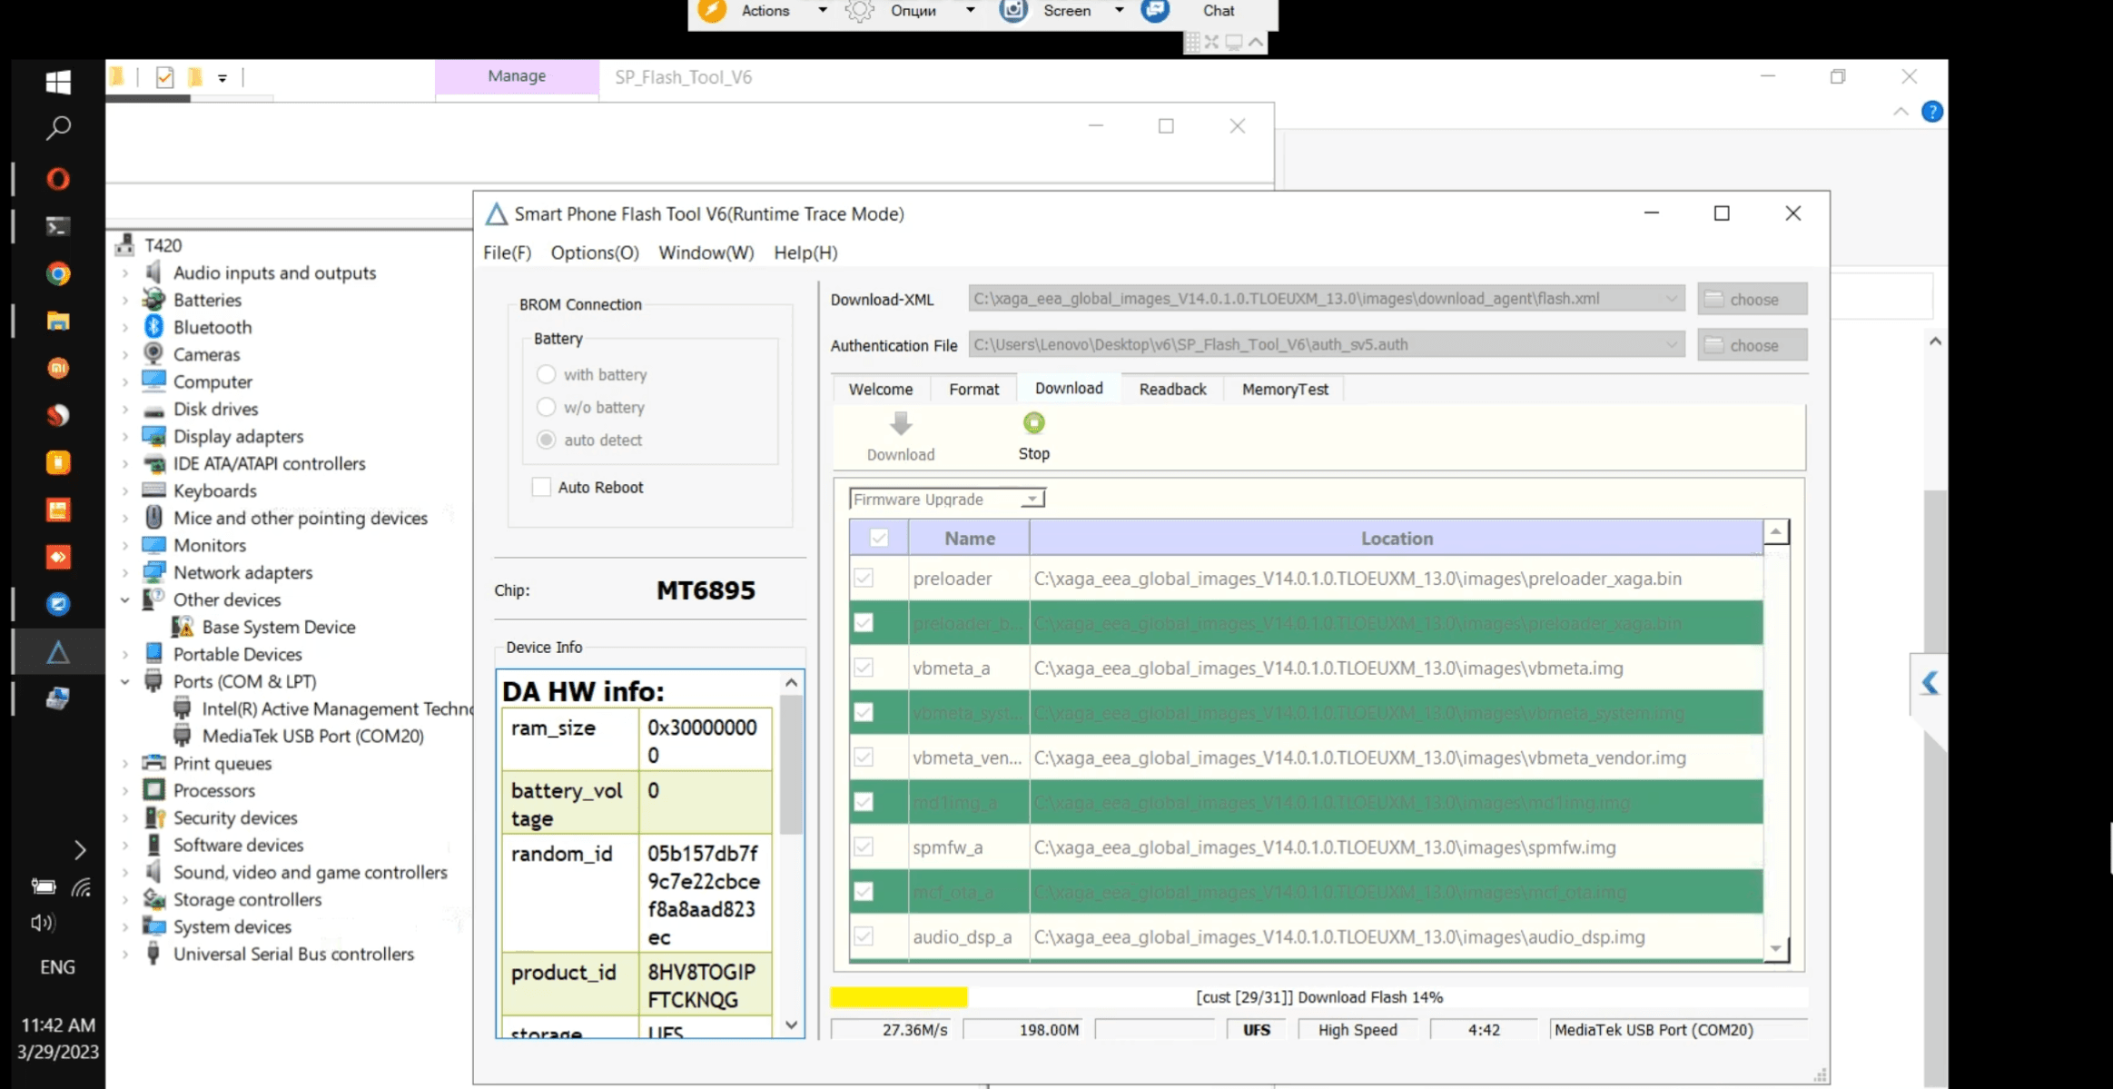The height and width of the screenshot is (1089, 2113).
Task: Click the Actions lightning icon
Action: click(x=713, y=11)
